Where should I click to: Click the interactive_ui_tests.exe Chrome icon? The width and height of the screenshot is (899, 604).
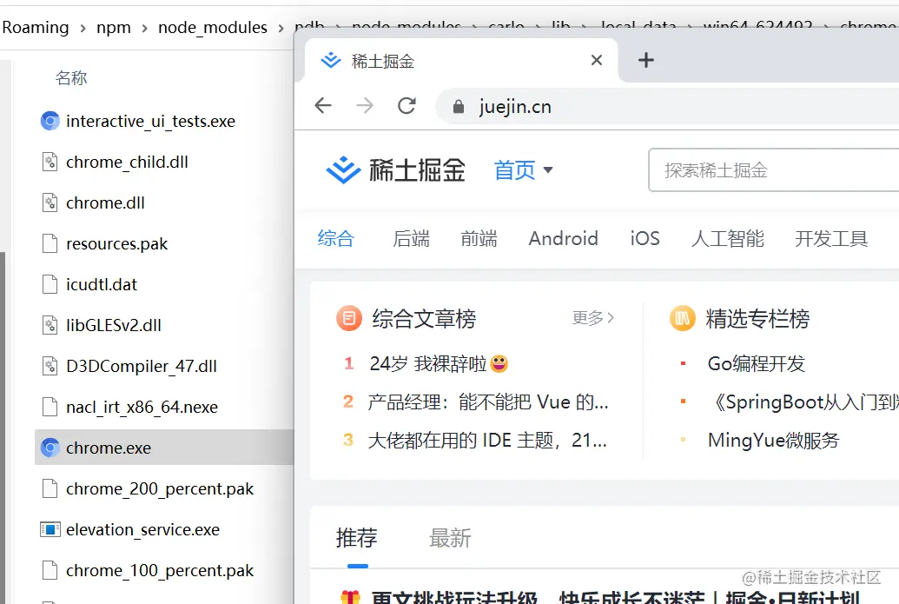tap(50, 121)
